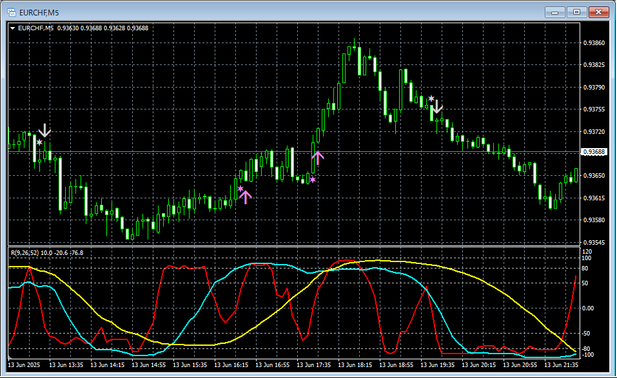Click the 0.93650 price scale label
The width and height of the screenshot is (617, 378).
(x=594, y=176)
